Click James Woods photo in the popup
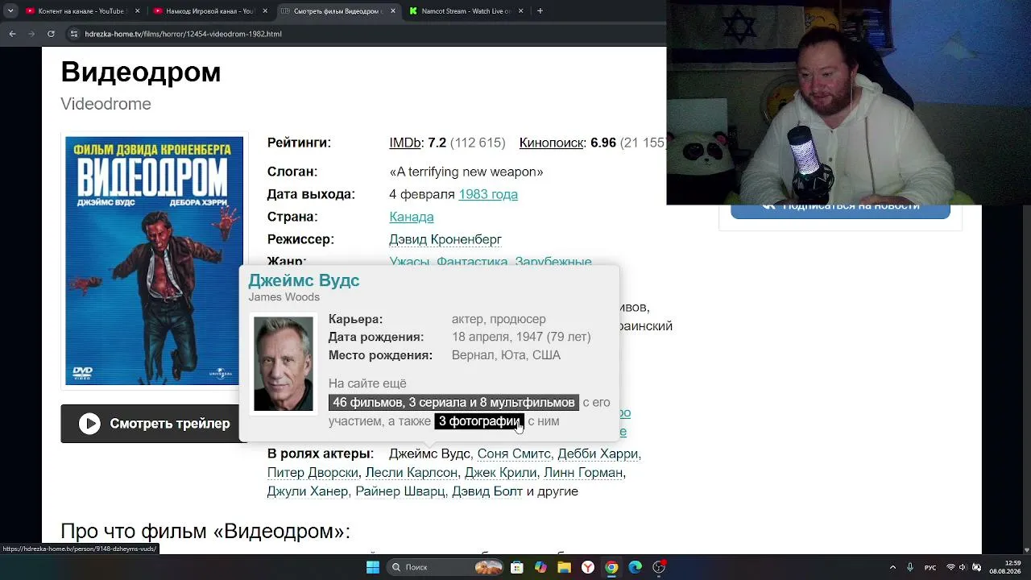 pyautogui.click(x=284, y=363)
